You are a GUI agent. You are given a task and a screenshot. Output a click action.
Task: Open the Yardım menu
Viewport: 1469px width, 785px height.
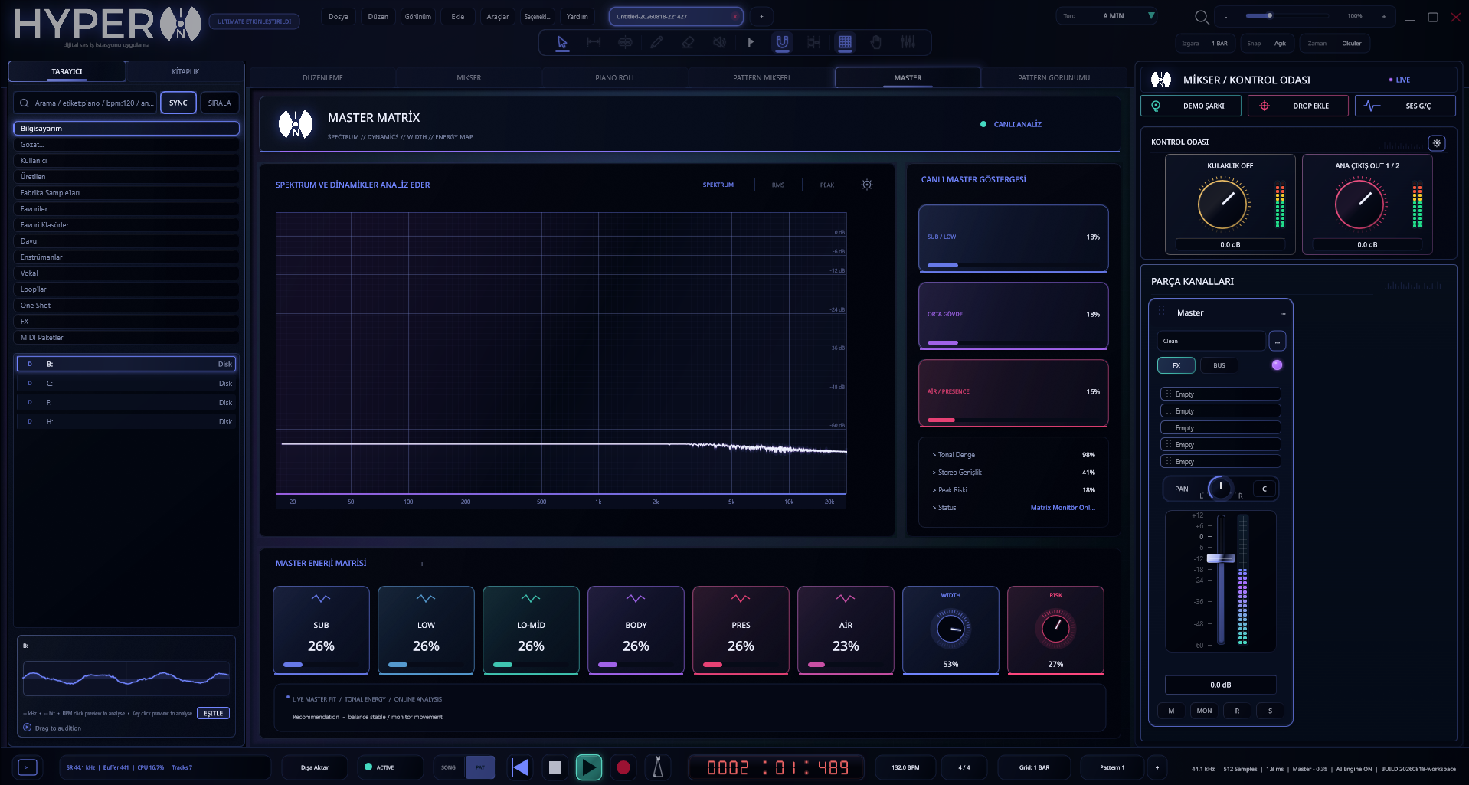(577, 17)
